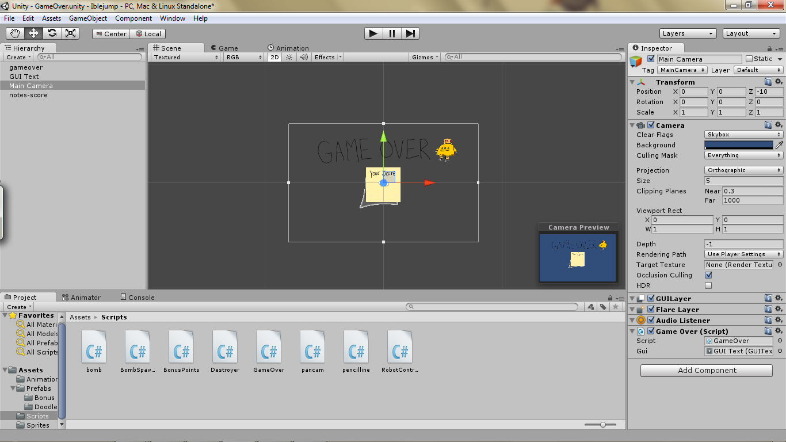
Task: Click the camera Background color swatch
Action: pyautogui.click(x=739, y=145)
